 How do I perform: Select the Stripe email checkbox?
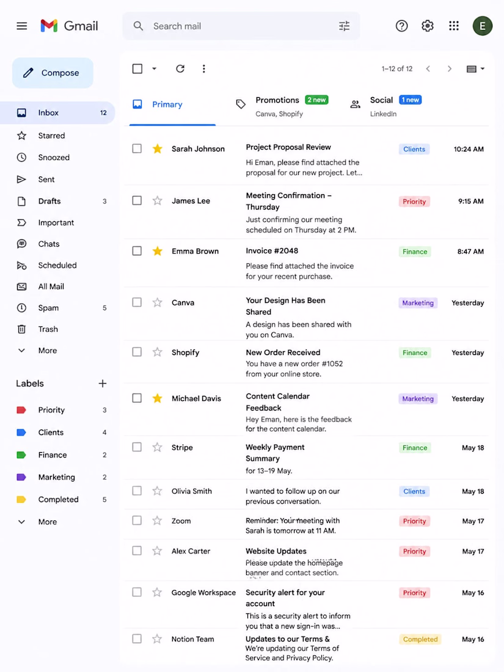click(137, 447)
